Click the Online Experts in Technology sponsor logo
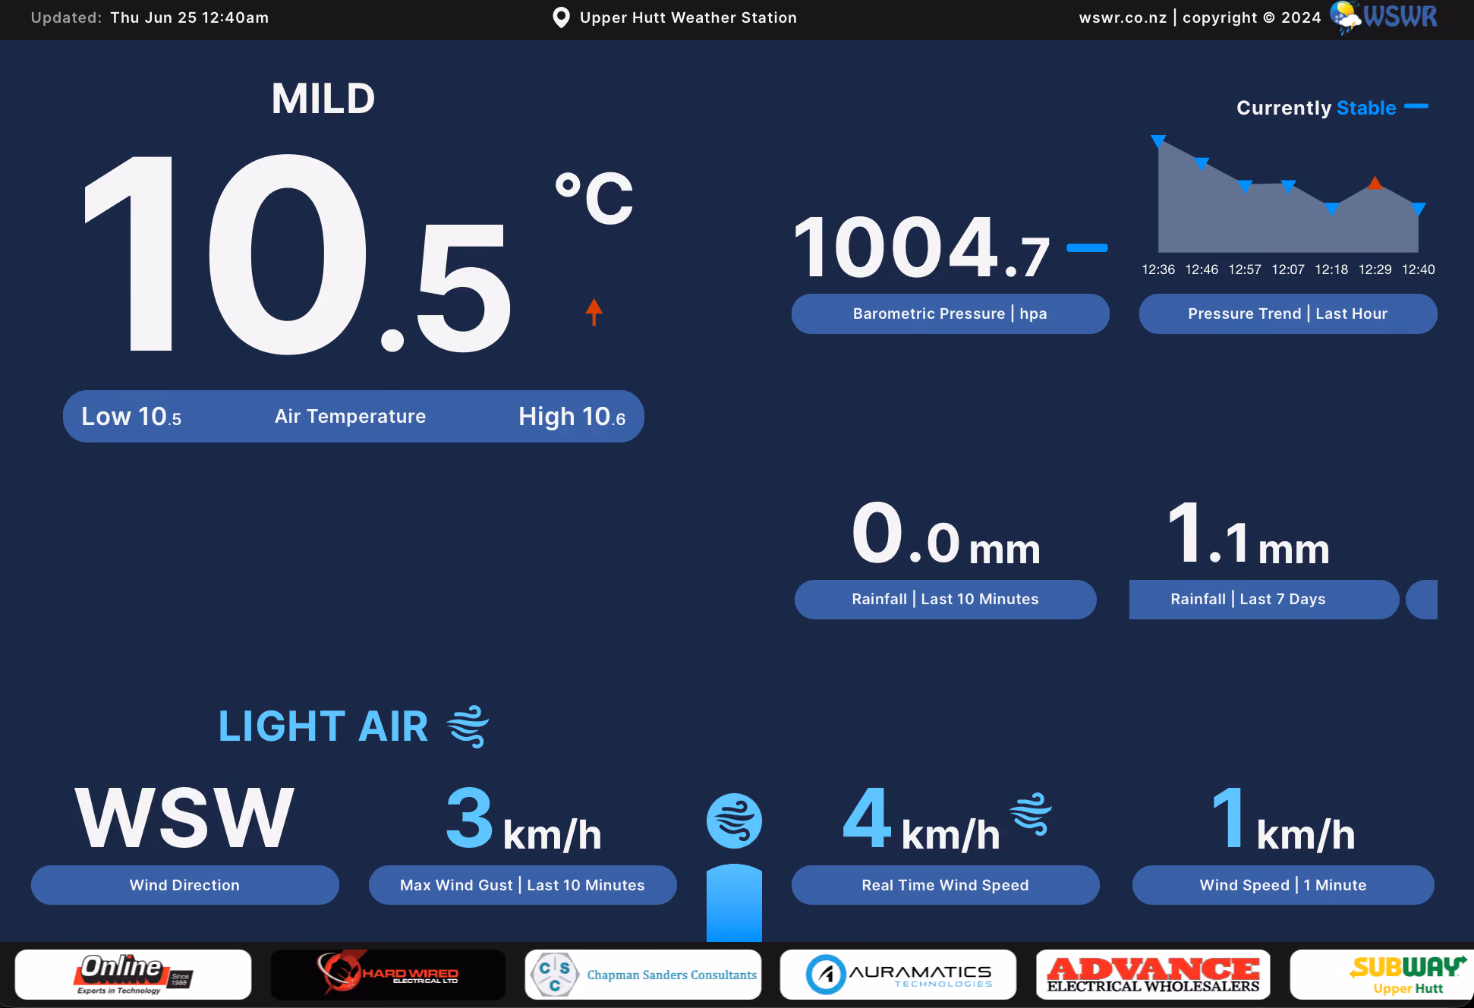Image resolution: width=1474 pixels, height=1008 pixels. pos(133,975)
